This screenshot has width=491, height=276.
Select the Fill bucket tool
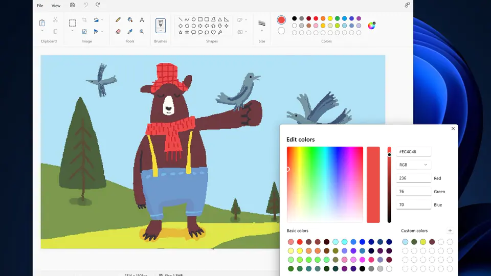(130, 20)
